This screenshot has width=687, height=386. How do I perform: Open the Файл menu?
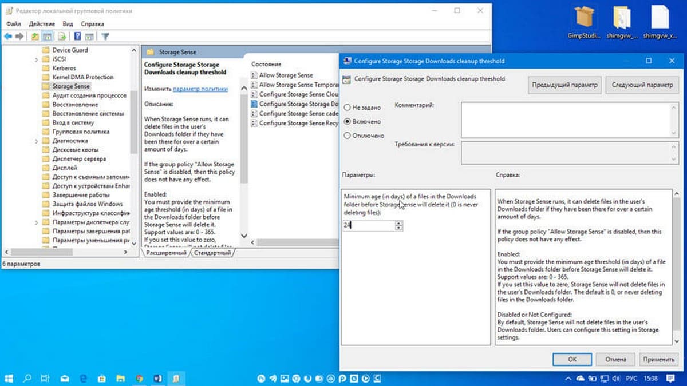14,24
